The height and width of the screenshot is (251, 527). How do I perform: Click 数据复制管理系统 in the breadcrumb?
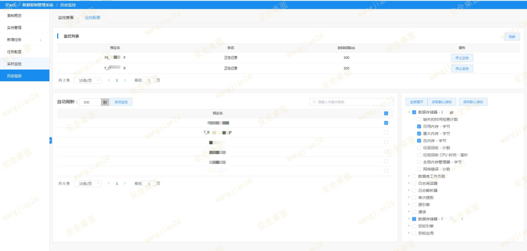38,5
